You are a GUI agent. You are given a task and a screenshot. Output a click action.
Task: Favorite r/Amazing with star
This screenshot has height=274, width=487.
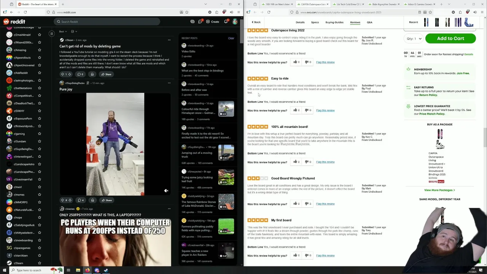[x=40, y=50]
